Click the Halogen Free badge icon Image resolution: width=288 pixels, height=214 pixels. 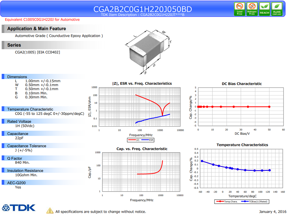tap(252, 9)
